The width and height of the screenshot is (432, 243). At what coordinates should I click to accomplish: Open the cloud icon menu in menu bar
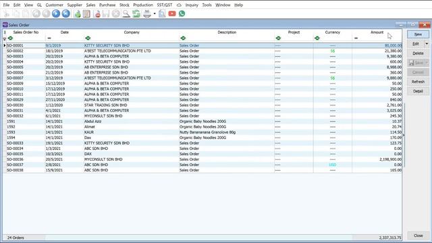tap(179, 5)
